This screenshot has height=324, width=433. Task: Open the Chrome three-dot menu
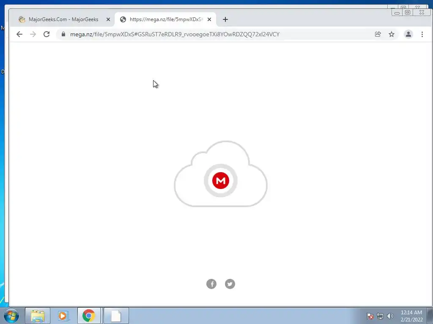pyautogui.click(x=422, y=34)
